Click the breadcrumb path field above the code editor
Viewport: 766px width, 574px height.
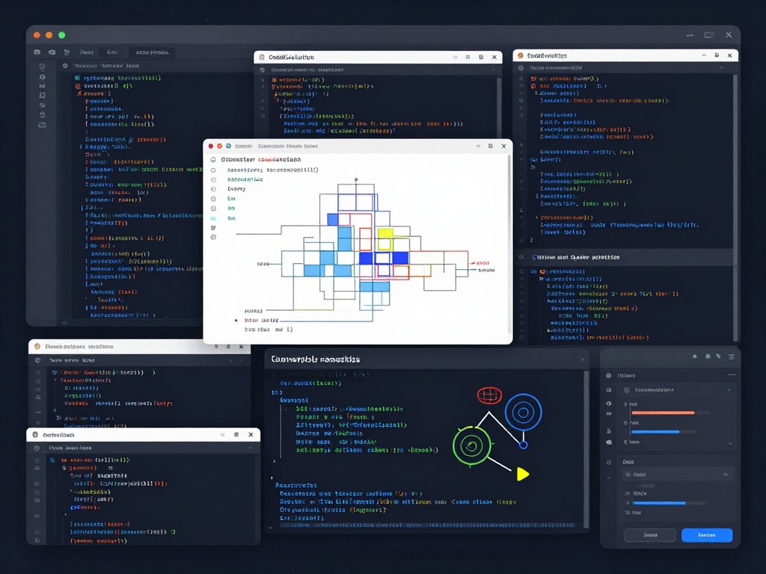pyautogui.click(x=105, y=66)
